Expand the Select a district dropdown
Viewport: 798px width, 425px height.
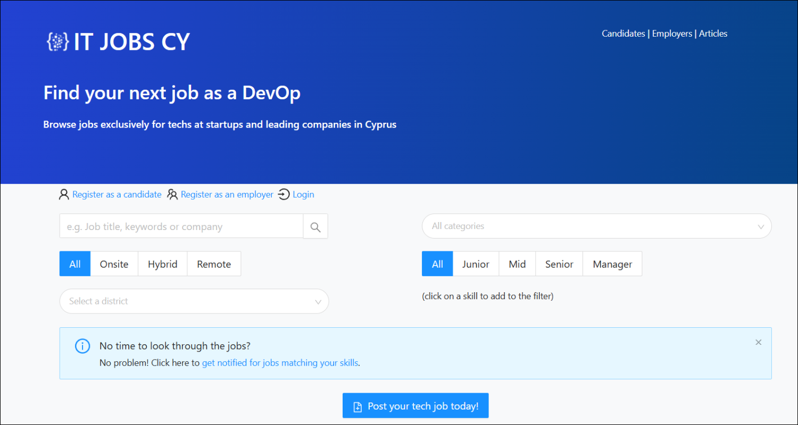194,301
